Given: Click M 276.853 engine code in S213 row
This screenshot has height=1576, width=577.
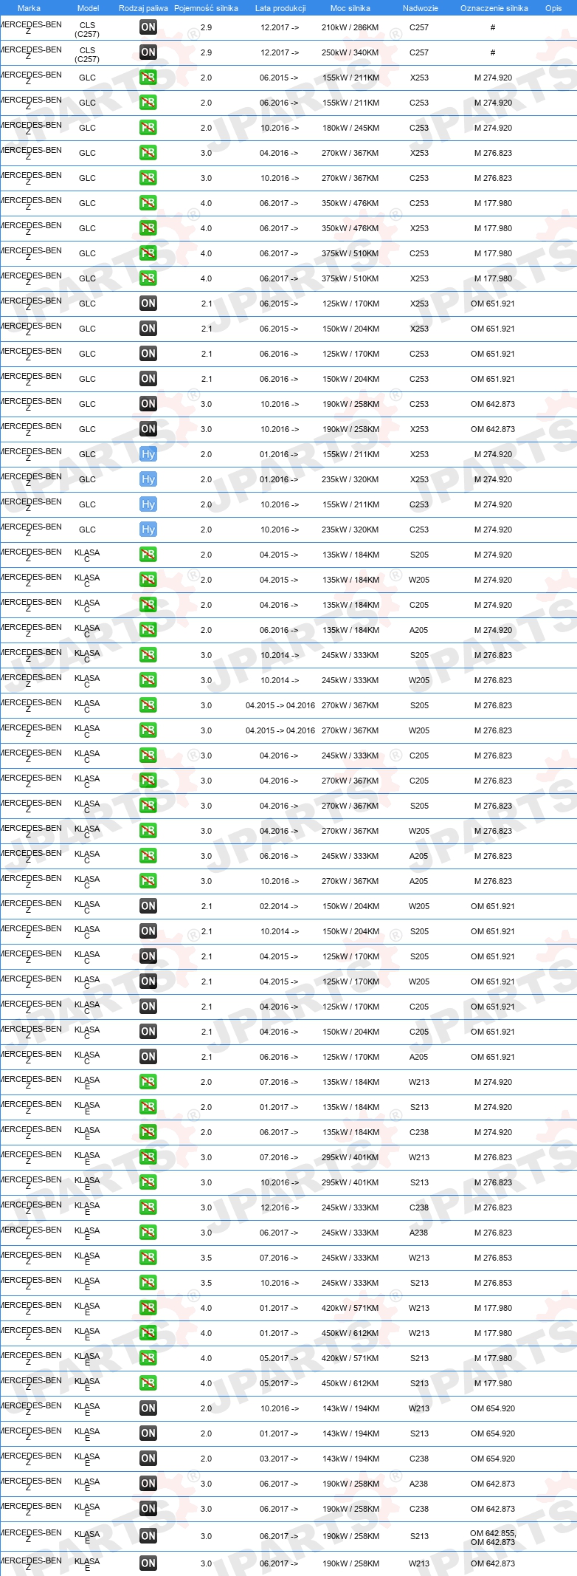Looking at the screenshot, I should click(493, 1283).
